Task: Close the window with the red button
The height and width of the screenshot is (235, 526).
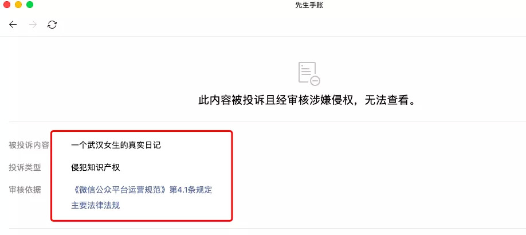Action: [x=7, y=5]
